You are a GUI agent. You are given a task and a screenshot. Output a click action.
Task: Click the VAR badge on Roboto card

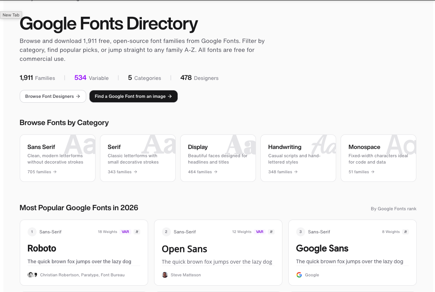tap(125, 232)
